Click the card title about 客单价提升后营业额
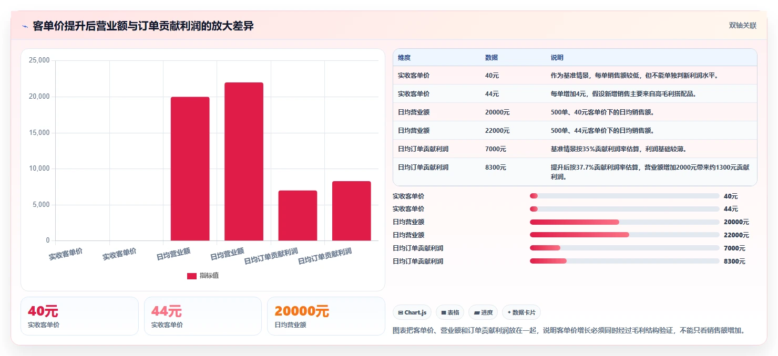The image size is (778, 356). (x=143, y=26)
